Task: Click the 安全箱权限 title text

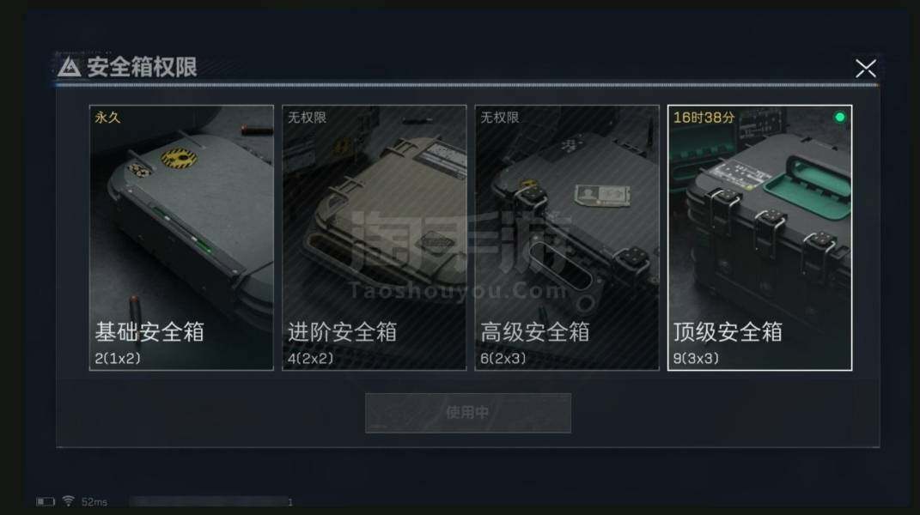Action: tap(142, 67)
